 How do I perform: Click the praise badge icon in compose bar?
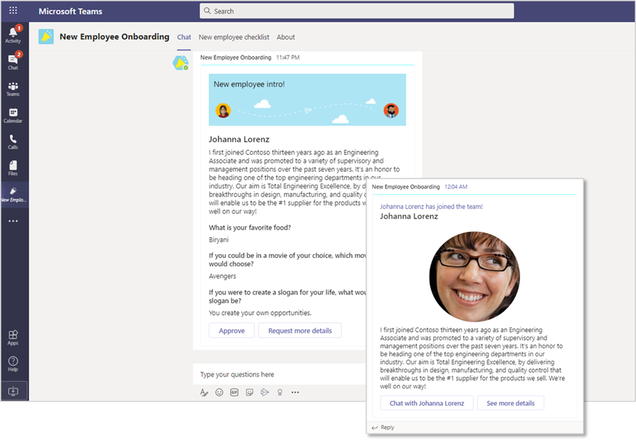click(280, 392)
